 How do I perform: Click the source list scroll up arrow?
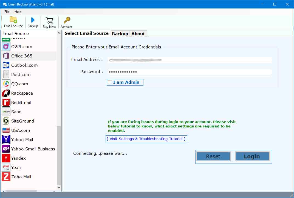pyautogui.click(x=59, y=33)
